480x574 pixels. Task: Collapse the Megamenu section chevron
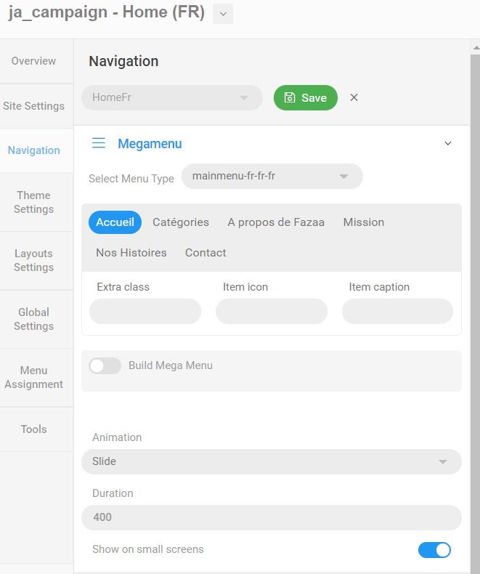[x=448, y=144]
